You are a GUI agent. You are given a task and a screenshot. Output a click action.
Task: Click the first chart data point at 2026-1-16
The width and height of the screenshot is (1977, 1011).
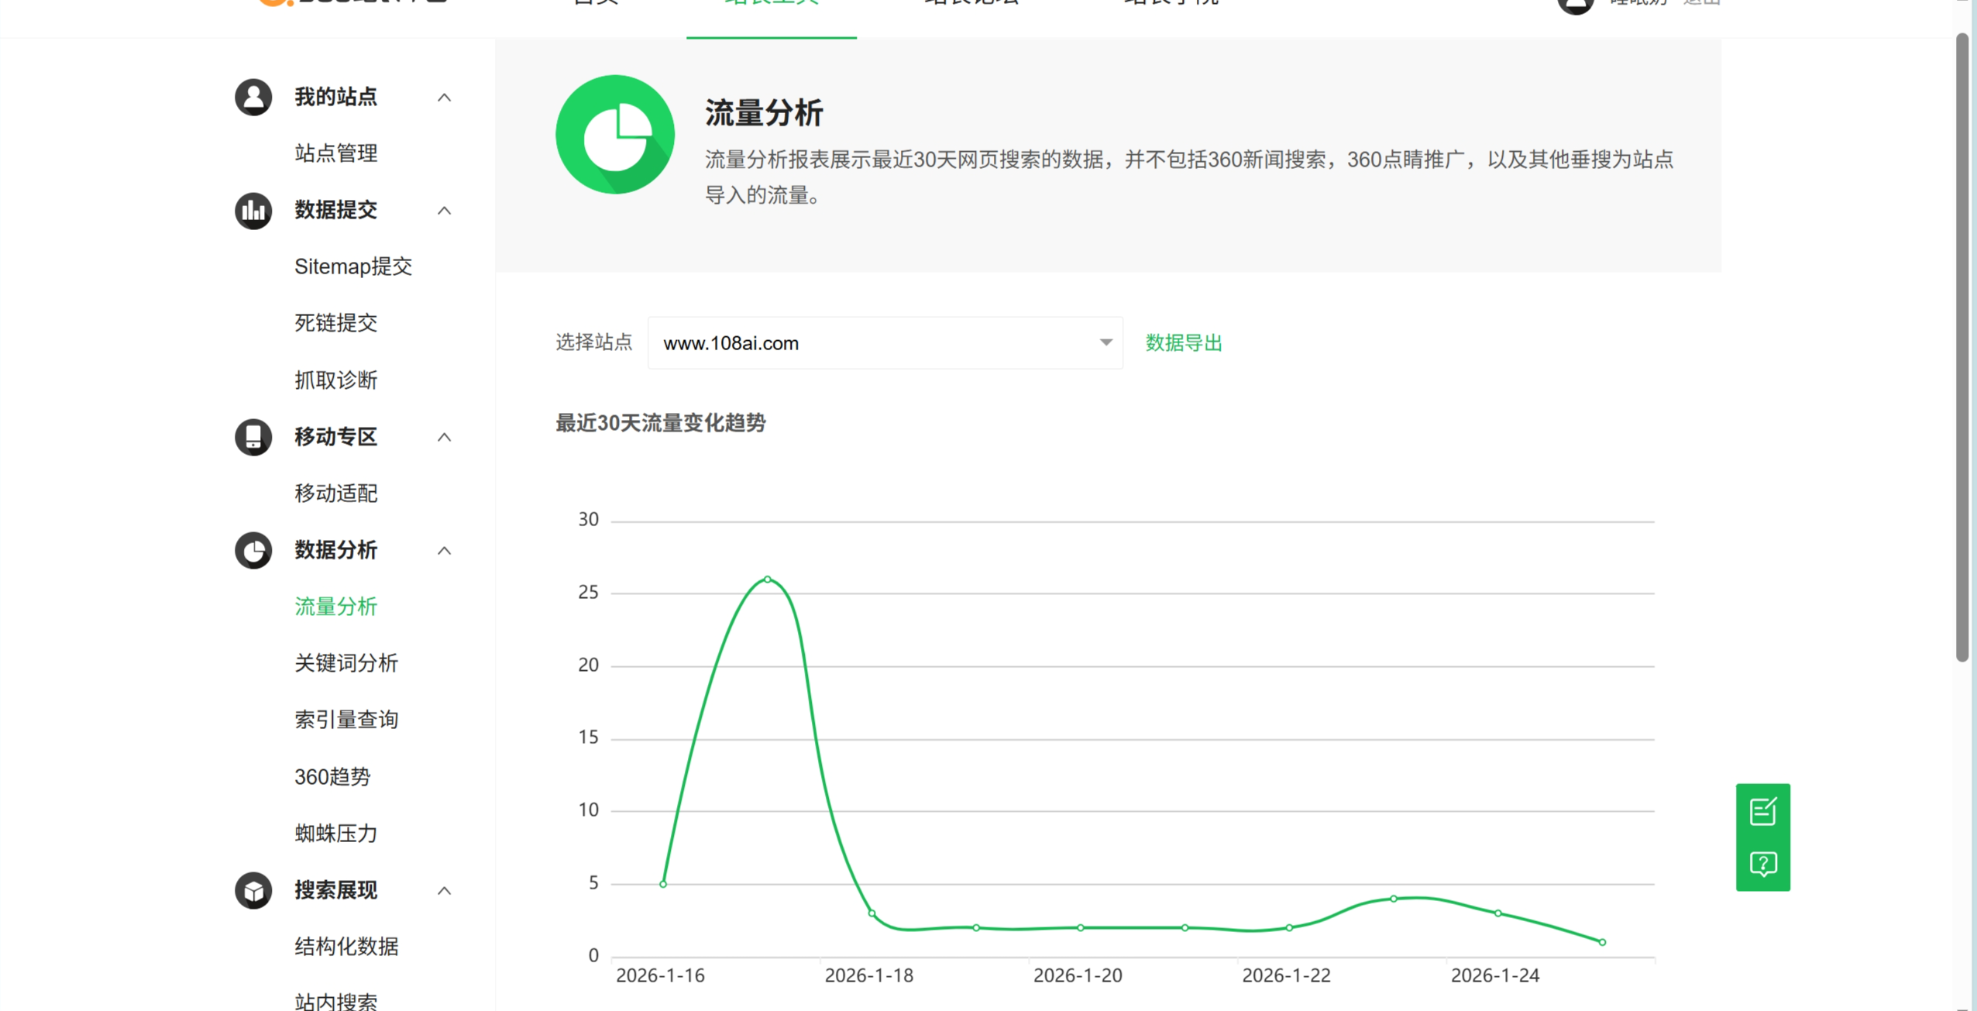coord(663,884)
